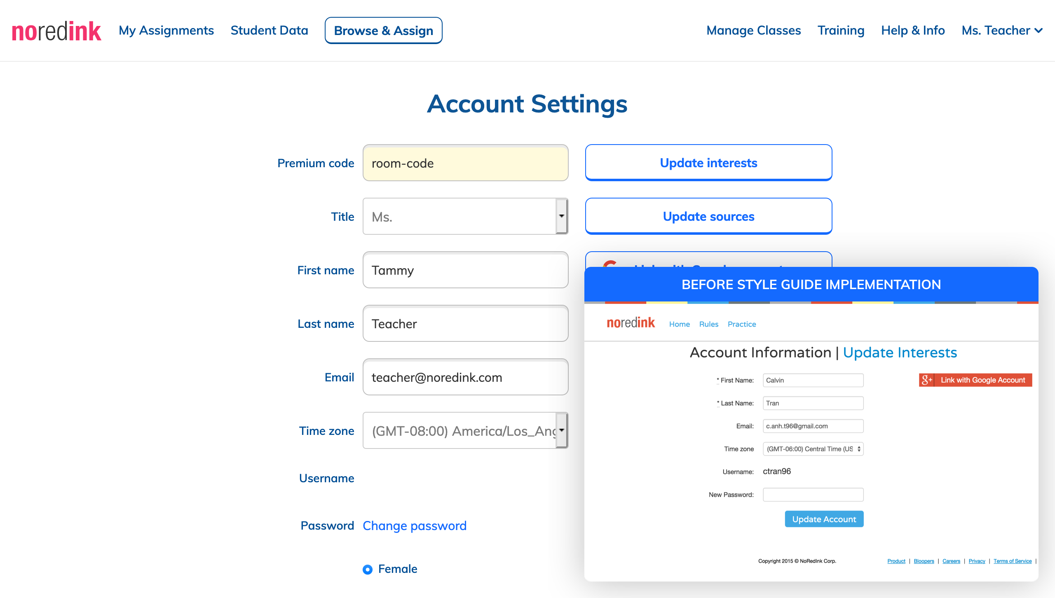This screenshot has height=598, width=1055.
Task: Click the Update sources button
Action: pyautogui.click(x=708, y=216)
